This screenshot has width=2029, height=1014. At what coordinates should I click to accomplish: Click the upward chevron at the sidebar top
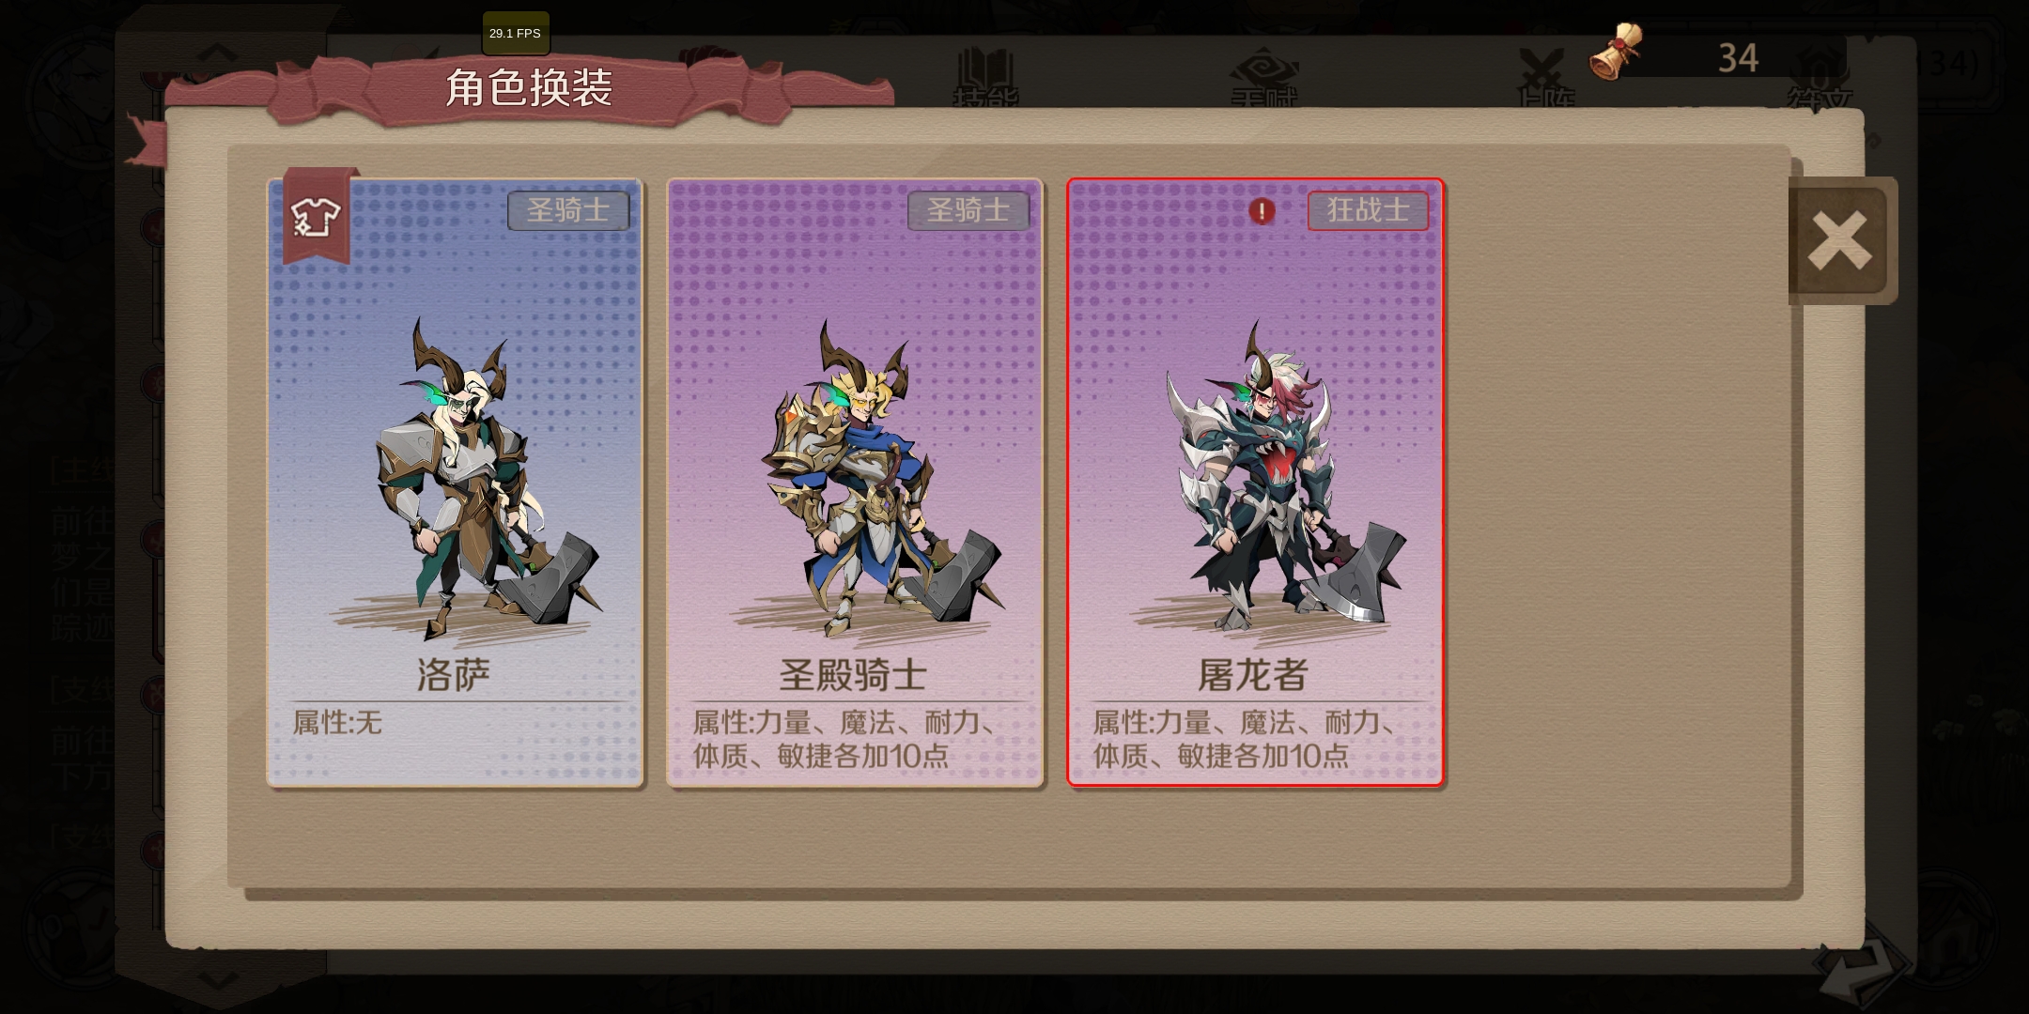coord(217,53)
